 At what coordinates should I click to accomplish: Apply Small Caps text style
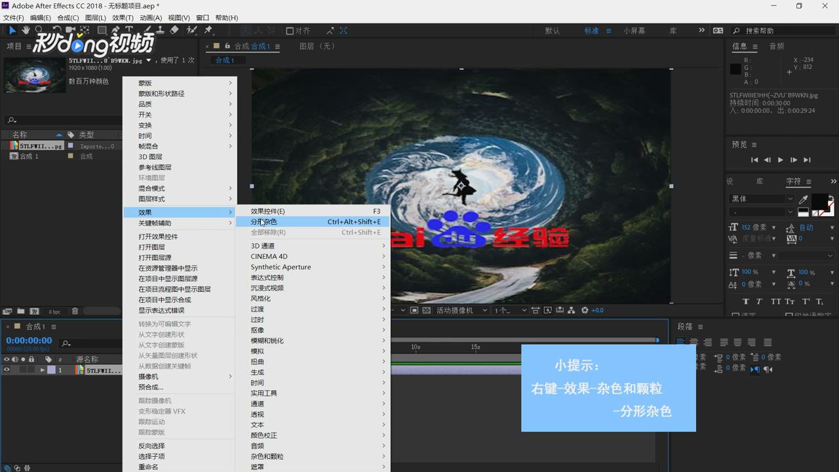pos(790,302)
